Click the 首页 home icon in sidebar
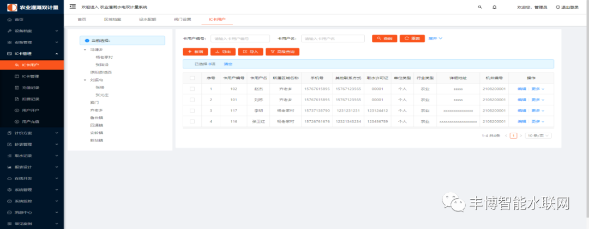This screenshot has width=589, height=229. [9, 20]
